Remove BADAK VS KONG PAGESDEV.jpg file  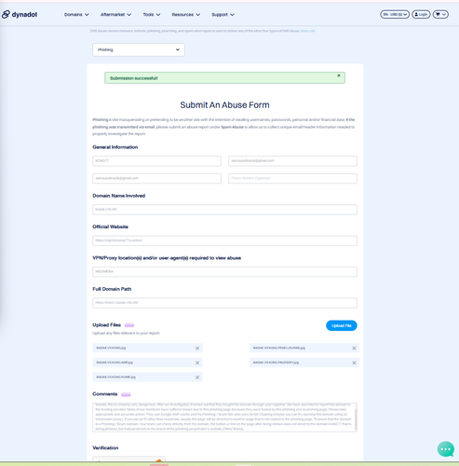[x=354, y=363]
